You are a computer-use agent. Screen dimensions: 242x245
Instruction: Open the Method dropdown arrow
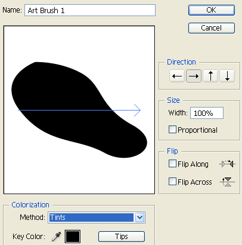coord(139,218)
